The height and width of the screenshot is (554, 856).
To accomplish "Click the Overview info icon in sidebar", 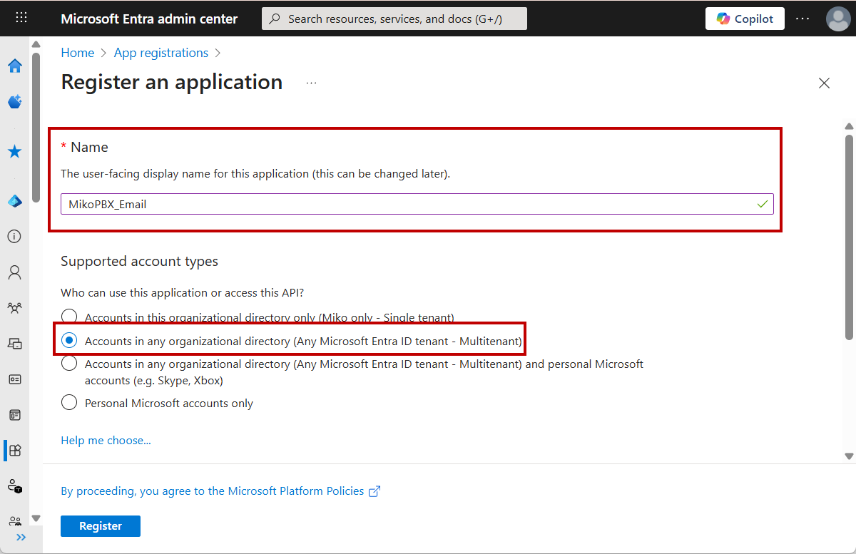I will [15, 237].
